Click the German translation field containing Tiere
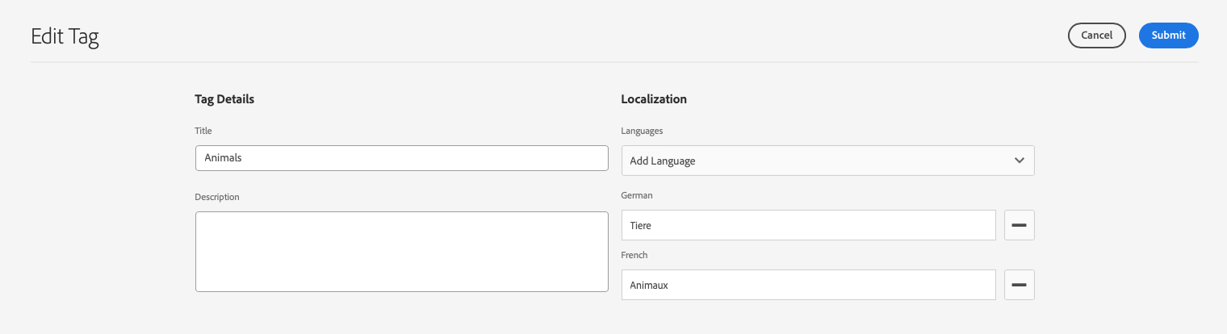The width and height of the screenshot is (1227, 334). (807, 225)
